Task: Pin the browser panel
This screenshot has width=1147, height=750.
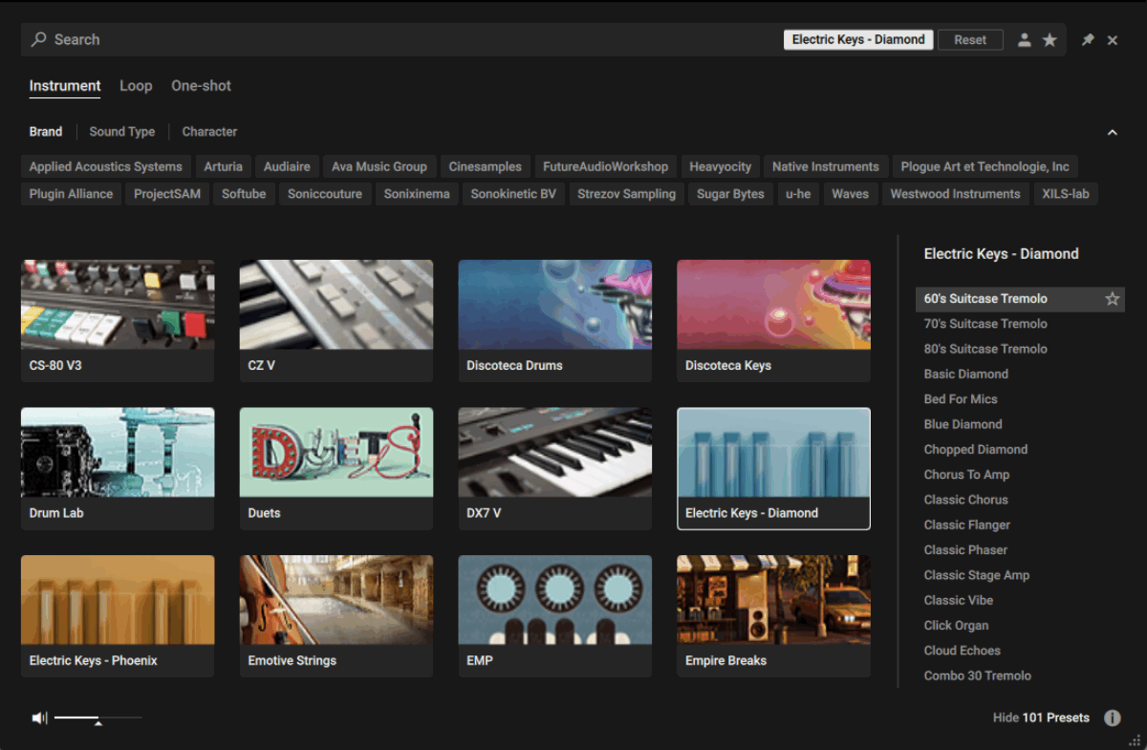Action: click(x=1088, y=40)
